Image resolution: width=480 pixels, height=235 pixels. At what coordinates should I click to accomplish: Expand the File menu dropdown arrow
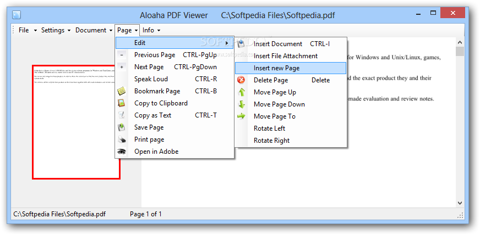36,31
